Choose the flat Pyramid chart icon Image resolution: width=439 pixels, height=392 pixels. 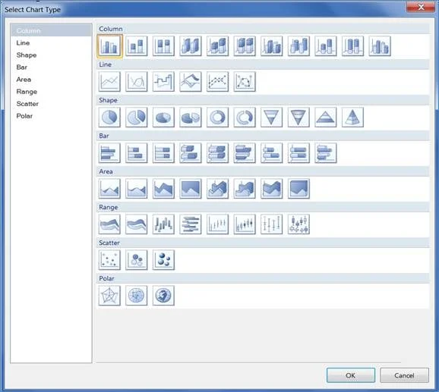326,118
